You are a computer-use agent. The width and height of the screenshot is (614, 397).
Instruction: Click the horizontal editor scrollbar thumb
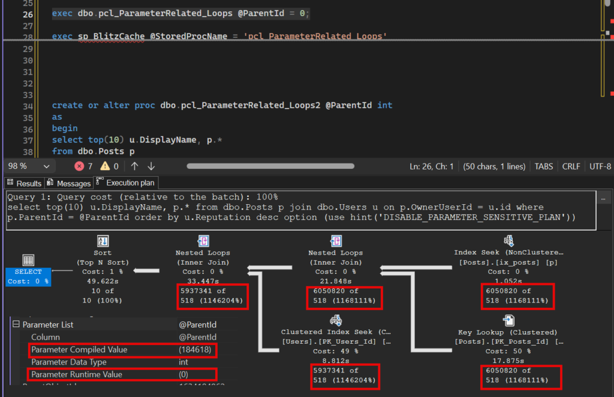pyautogui.click(x=270, y=166)
